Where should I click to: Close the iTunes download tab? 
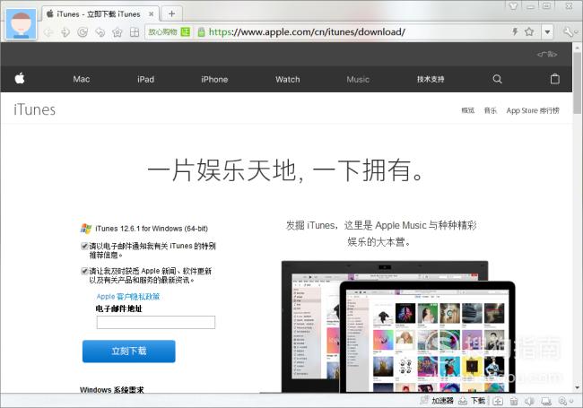pos(151,14)
